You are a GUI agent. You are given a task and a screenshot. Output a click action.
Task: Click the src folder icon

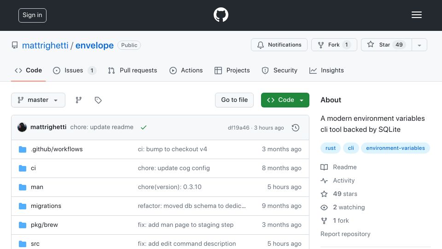pyautogui.click(x=23, y=243)
